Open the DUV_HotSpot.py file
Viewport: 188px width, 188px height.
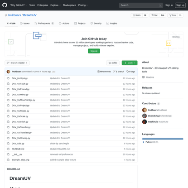pyautogui.click(x=19, y=78)
